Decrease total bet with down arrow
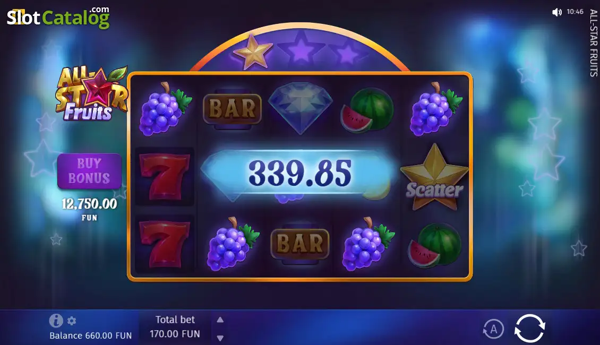Viewport: 600px width, 345px height. coord(220,338)
